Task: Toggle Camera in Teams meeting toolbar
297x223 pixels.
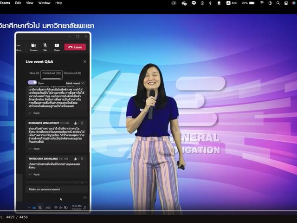Action: (33, 47)
